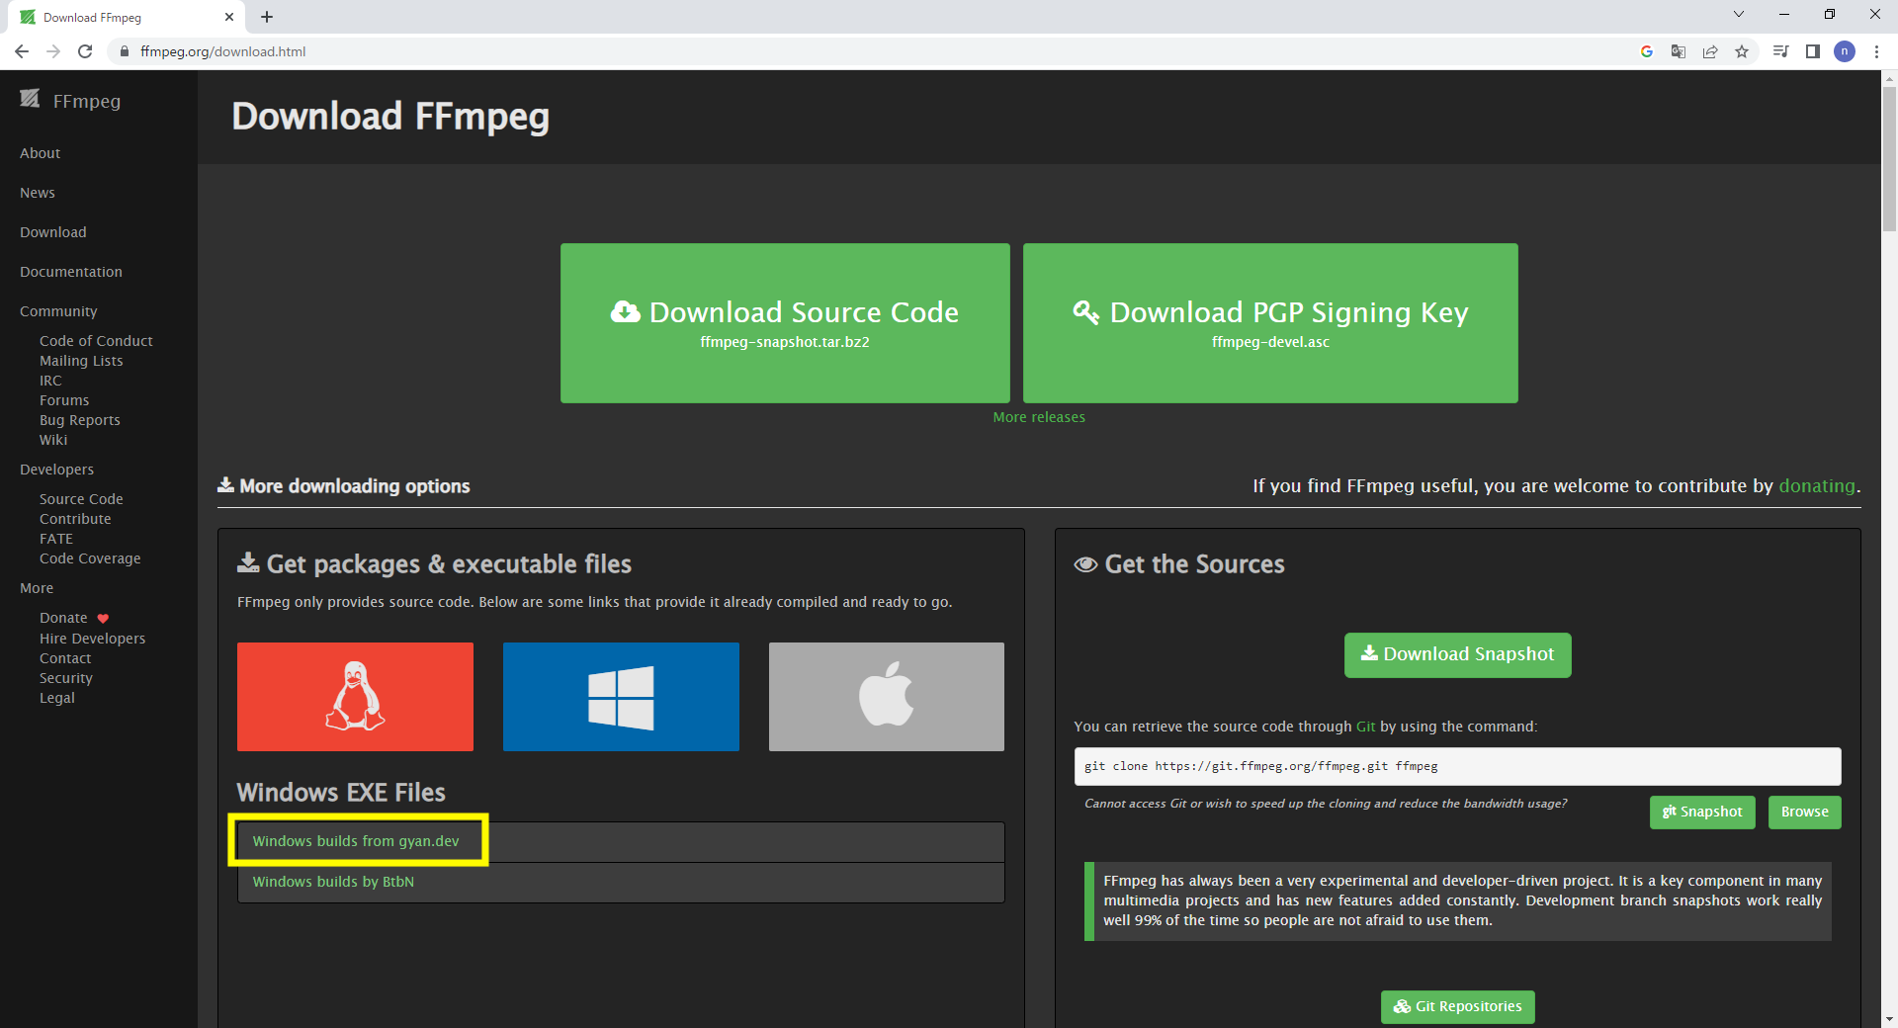Open the Git Repositories button

[1457, 1006]
